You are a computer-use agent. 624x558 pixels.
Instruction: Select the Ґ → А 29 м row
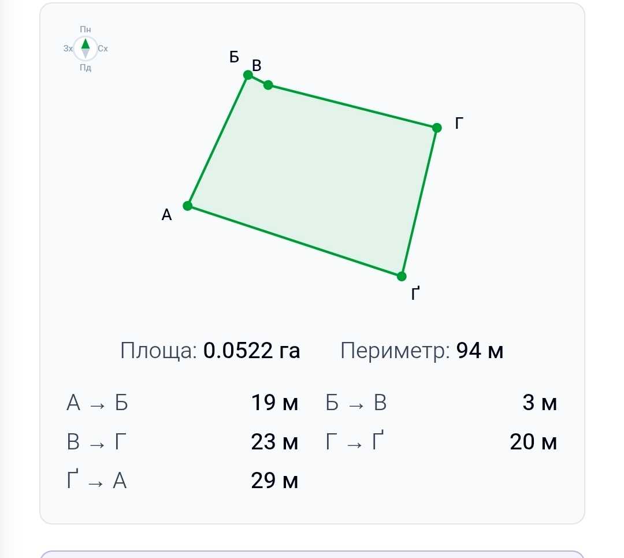point(182,479)
